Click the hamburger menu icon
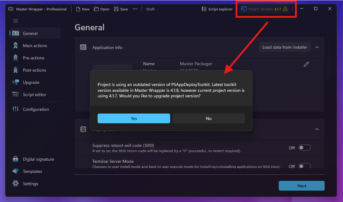Screen dimensions: 343x202 pos(15,21)
